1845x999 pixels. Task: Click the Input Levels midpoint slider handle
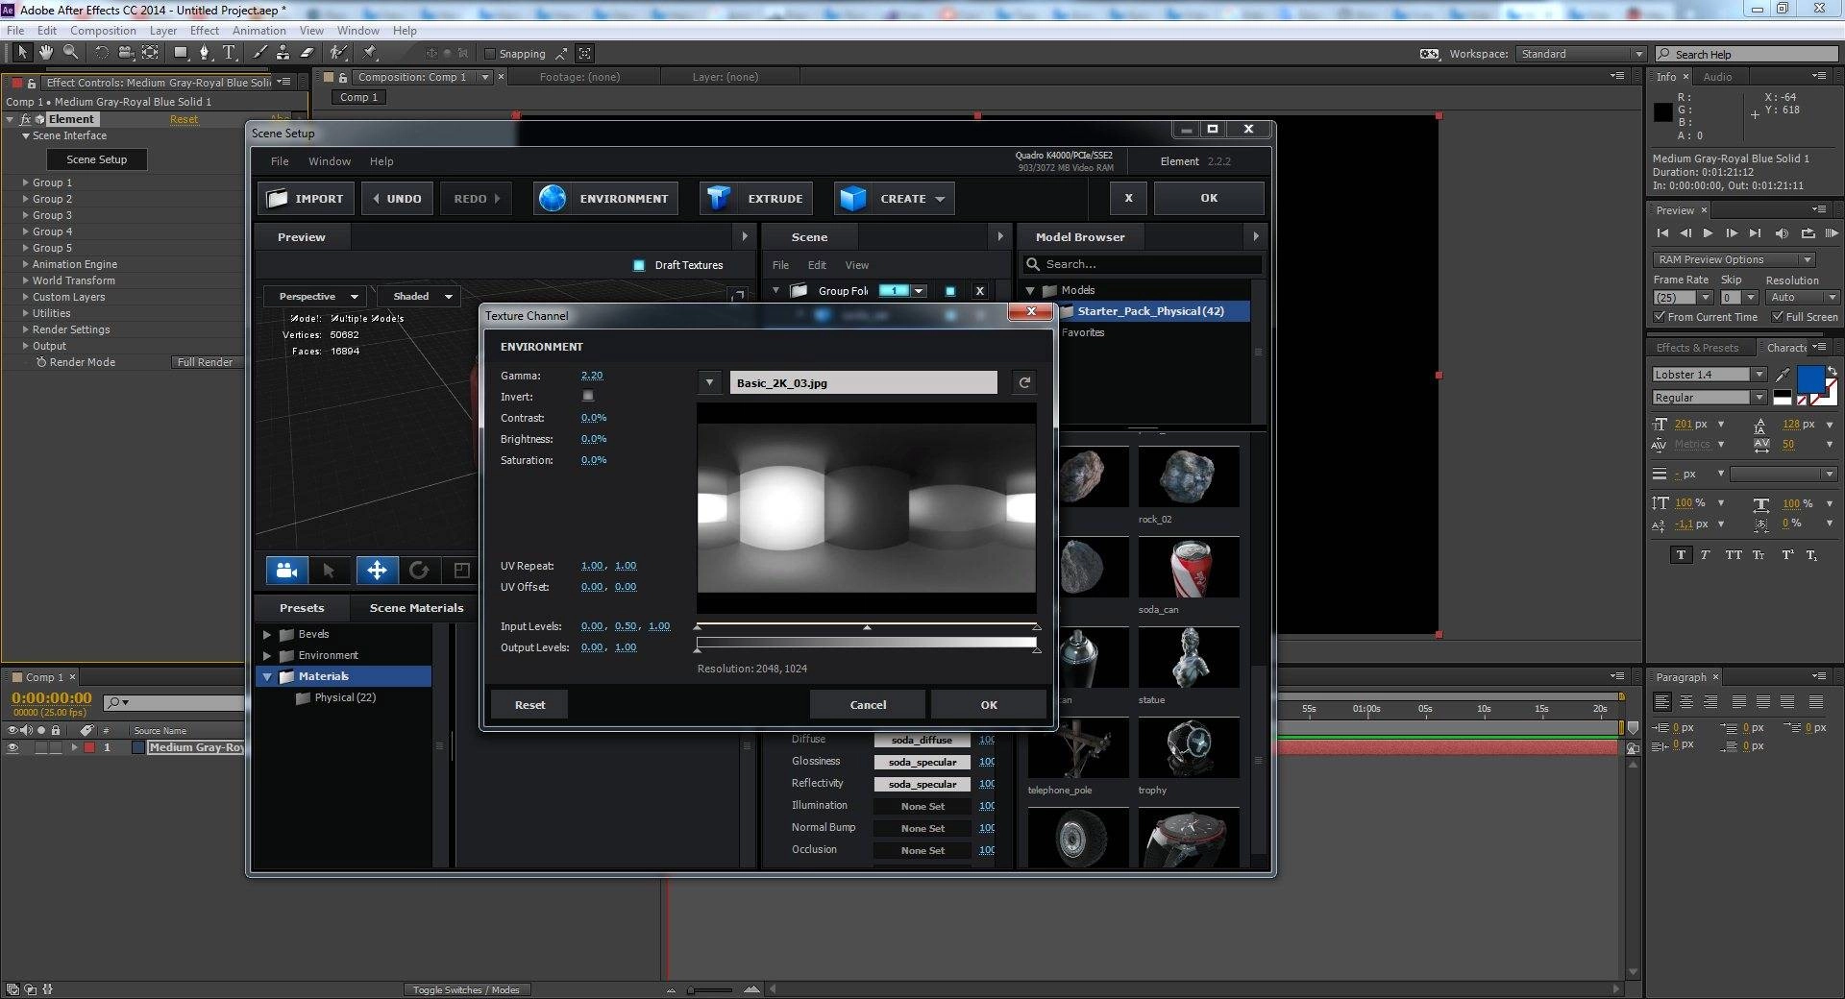867,627
